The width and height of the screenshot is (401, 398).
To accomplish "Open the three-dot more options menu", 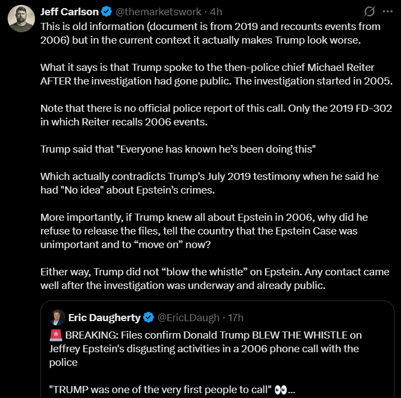I will (x=388, y=11).
